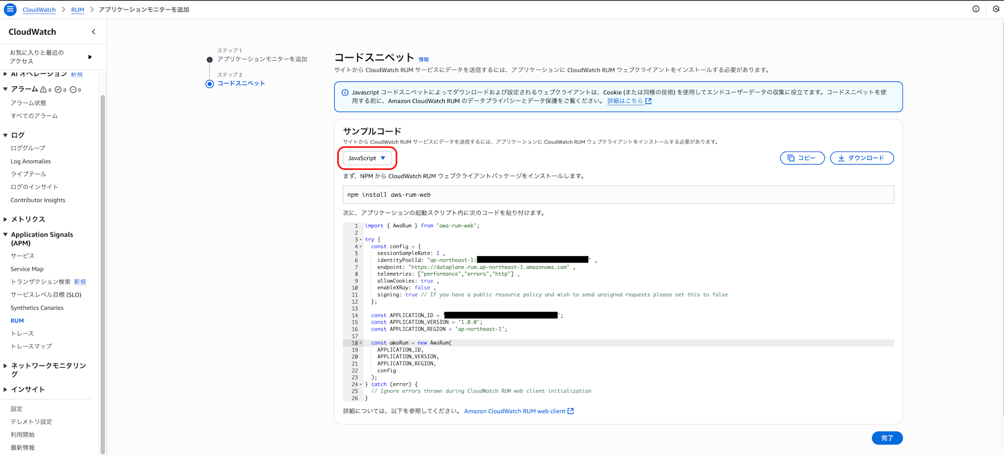Collapse the ログ section triangle
The width and height of the screenshot is (1004, 455).
[6, 135]
